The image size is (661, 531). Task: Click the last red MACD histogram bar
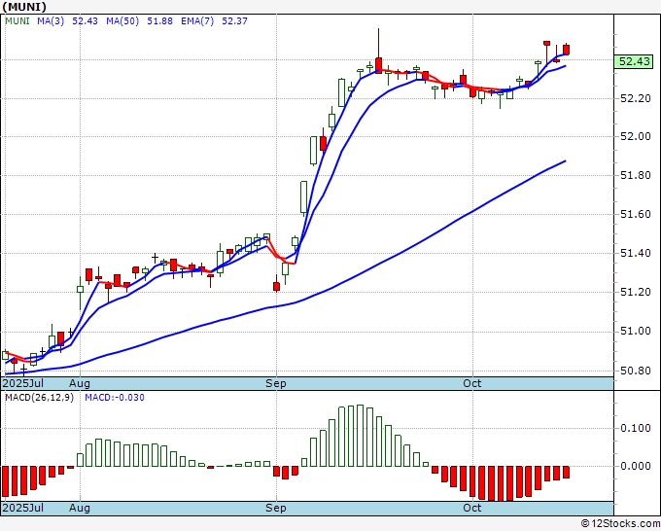pyautogui.click(x=566, y=472)
